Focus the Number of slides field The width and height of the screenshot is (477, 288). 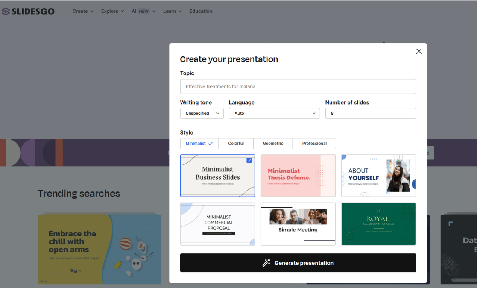point(371,113)
